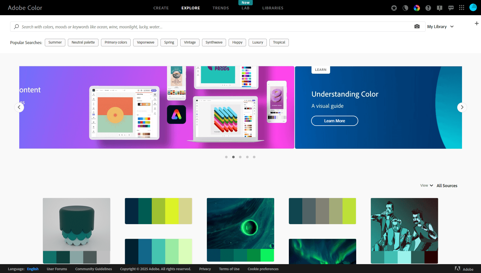Select the first carousel dot
Viewport: 481px width, 273px height.
point(226,157)
